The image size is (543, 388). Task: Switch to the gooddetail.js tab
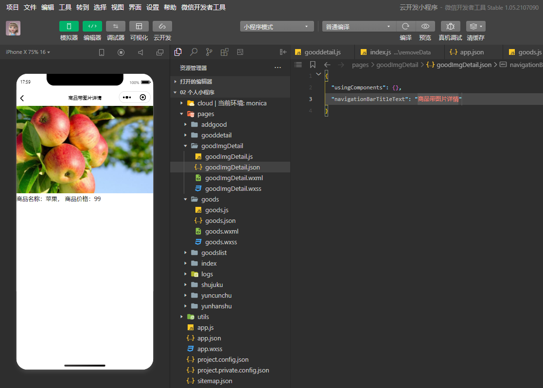[322, 52]
